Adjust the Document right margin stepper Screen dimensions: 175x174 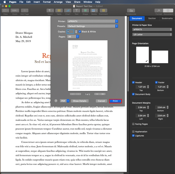pyautogui.click(x=168, y=116)
